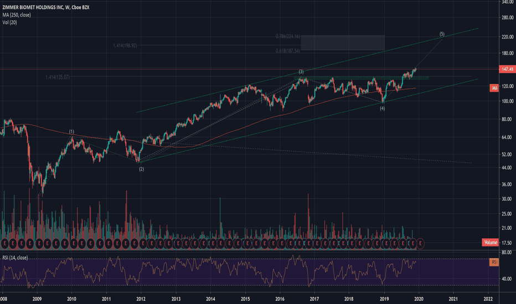The width and height of the screenshot is (516, 304).
Task: Click the 2017 label on the time axis
Action: click(x=314, y=298)
